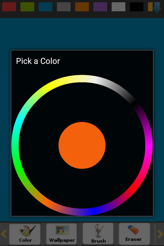Screen dimensions: 164x246
Task: Select the Eraser tool
Action: [134, 234]
